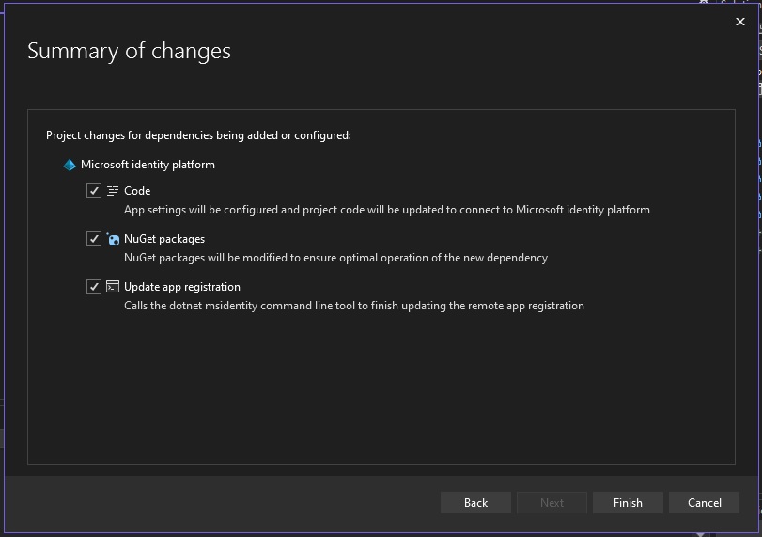Click the Summary of changes heading
The image size is (762, 537).
click(130, 51)
